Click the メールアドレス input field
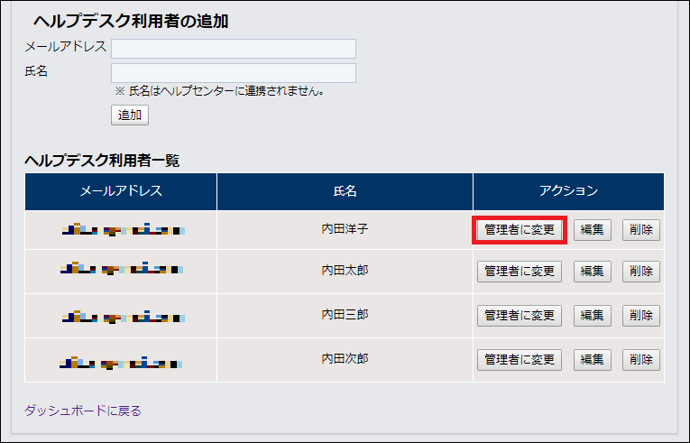 tap(233, 49)
